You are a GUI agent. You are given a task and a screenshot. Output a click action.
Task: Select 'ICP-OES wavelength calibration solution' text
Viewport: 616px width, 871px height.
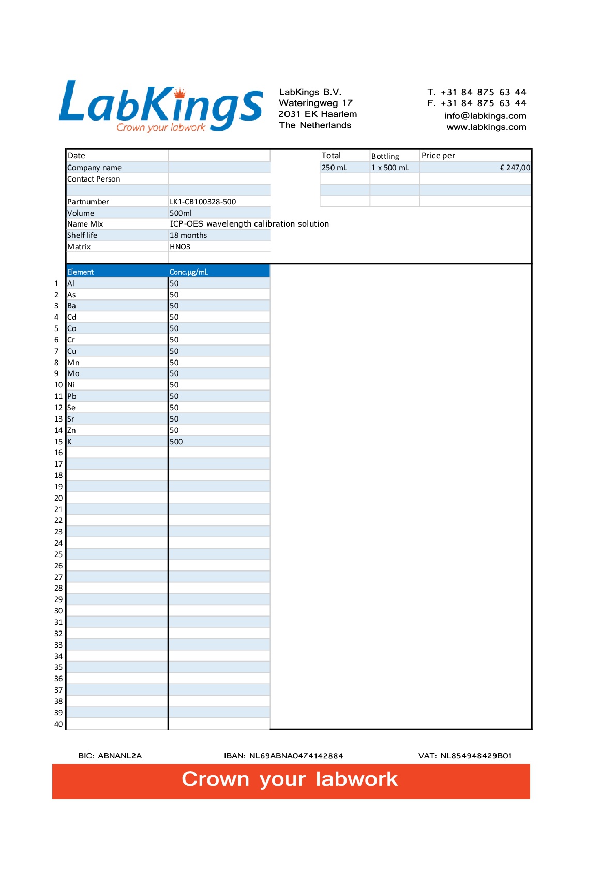click(x=249, y=224)
